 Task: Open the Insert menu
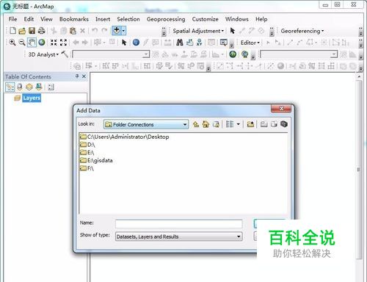tap(103, 19)
